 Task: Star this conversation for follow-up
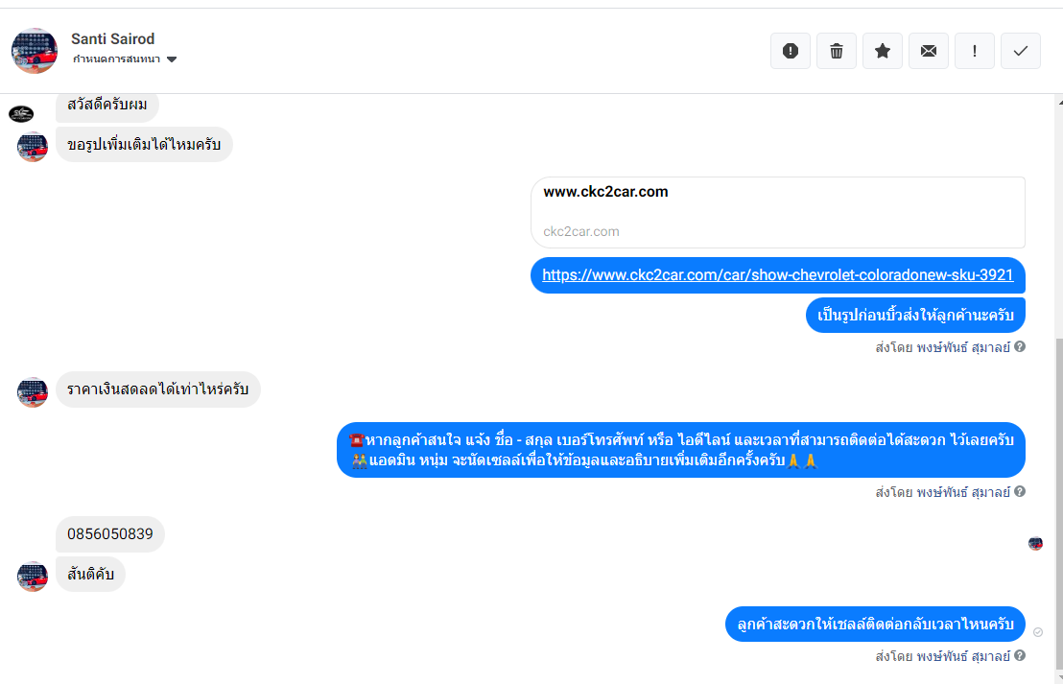pyautogui.click(x=883, y=51)
